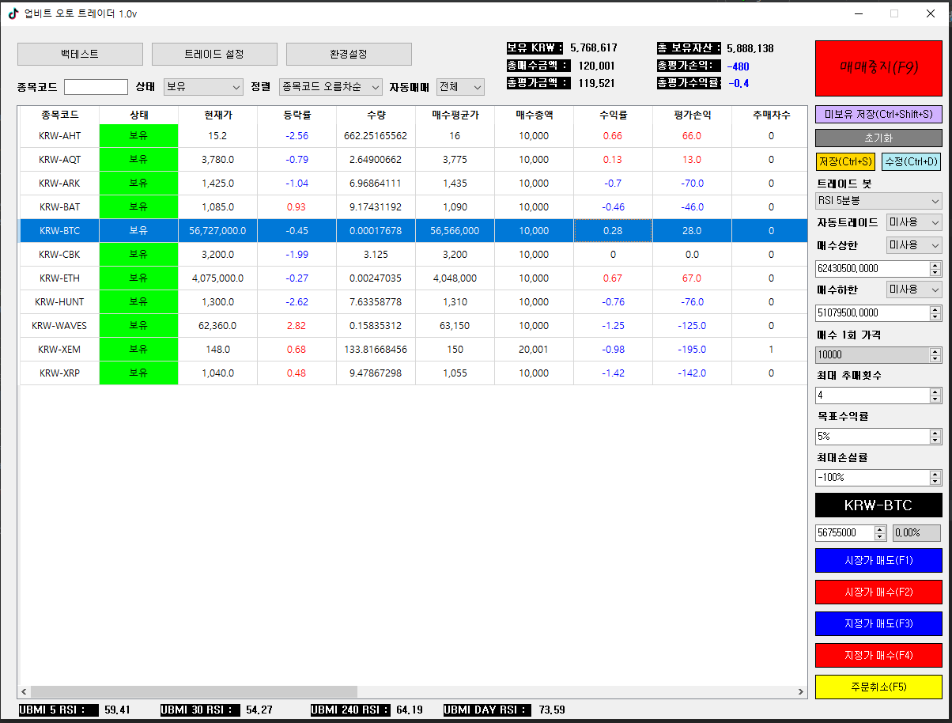
Task: Click the 56755000 order price field
Action: (x=844, y=533)
